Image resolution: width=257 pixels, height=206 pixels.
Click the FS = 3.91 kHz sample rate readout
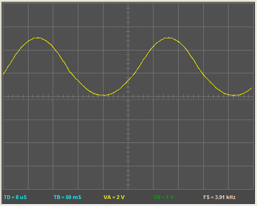pyautogui.click(x=220, y=197)
